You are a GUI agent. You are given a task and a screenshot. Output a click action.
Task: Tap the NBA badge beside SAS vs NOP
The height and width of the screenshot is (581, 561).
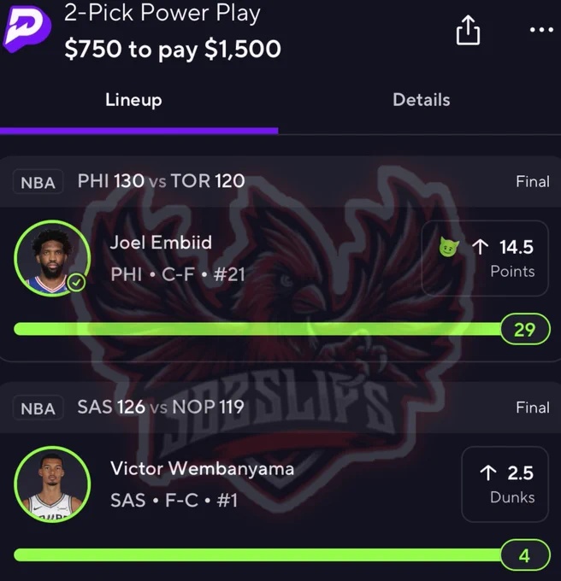pyautogui.click(x=38, y=408)
